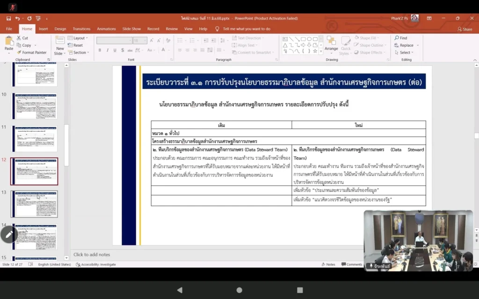Viewport: 479px width, 299px height.
Task: Decrease the font size
Action: click(x=159, y=40)
